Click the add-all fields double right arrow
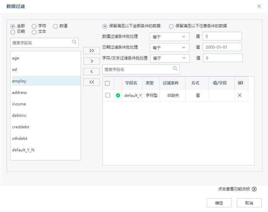This screenshot has height=212, width=268. click(92, 51)
